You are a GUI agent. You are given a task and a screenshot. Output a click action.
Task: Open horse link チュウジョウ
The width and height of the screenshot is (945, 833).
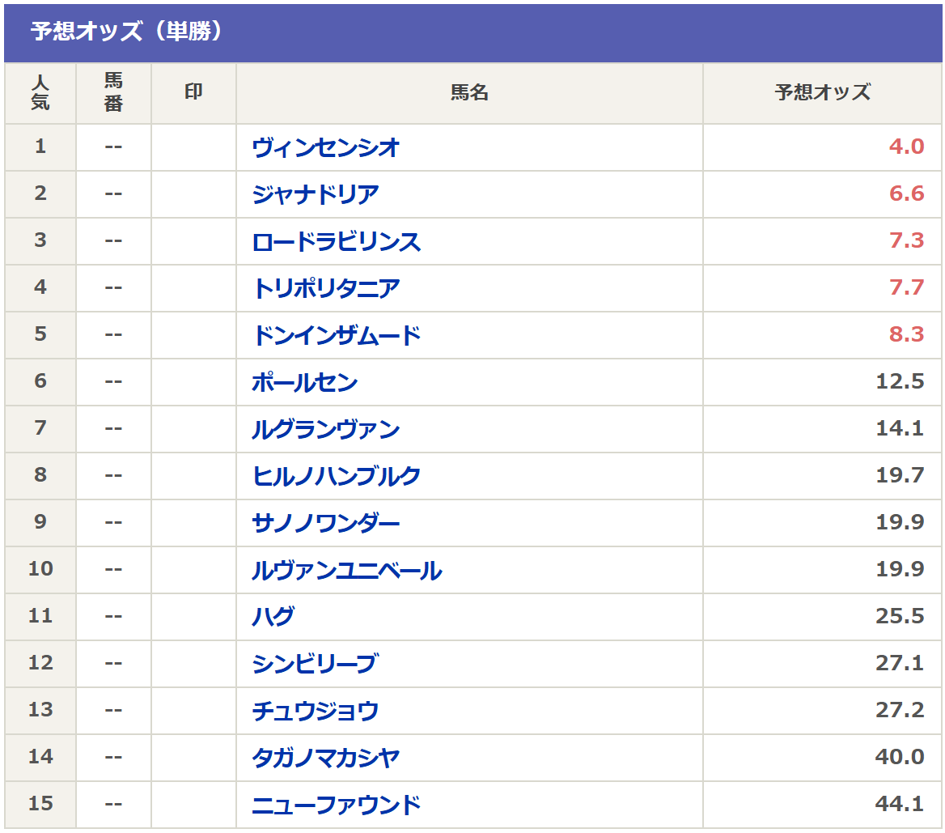tap(316, 711)
